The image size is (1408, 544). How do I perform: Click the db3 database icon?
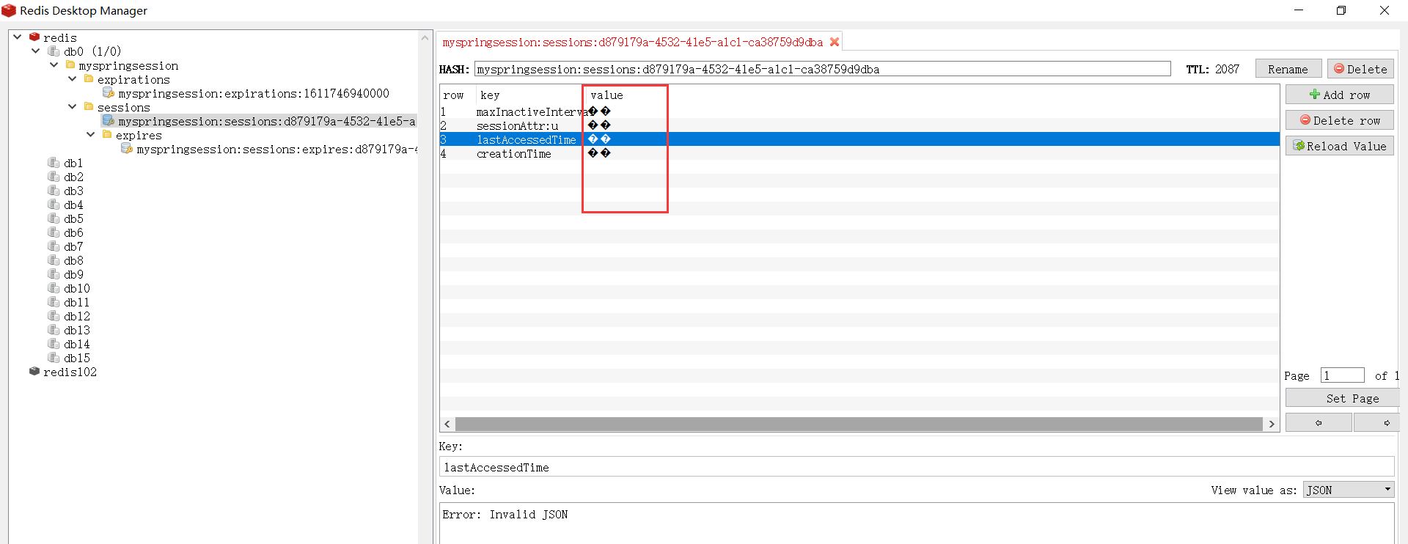click(53, 190)
